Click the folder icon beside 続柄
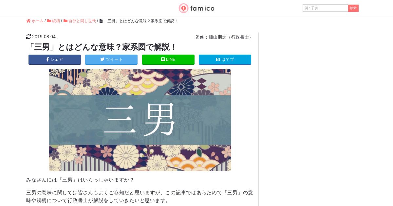This screenshot has width=393, height=206. click(x=49, y=21)
